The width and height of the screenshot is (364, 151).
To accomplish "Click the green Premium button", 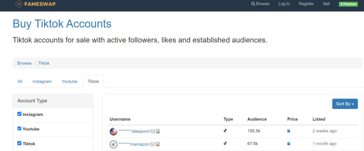I will tap(348, 4).
